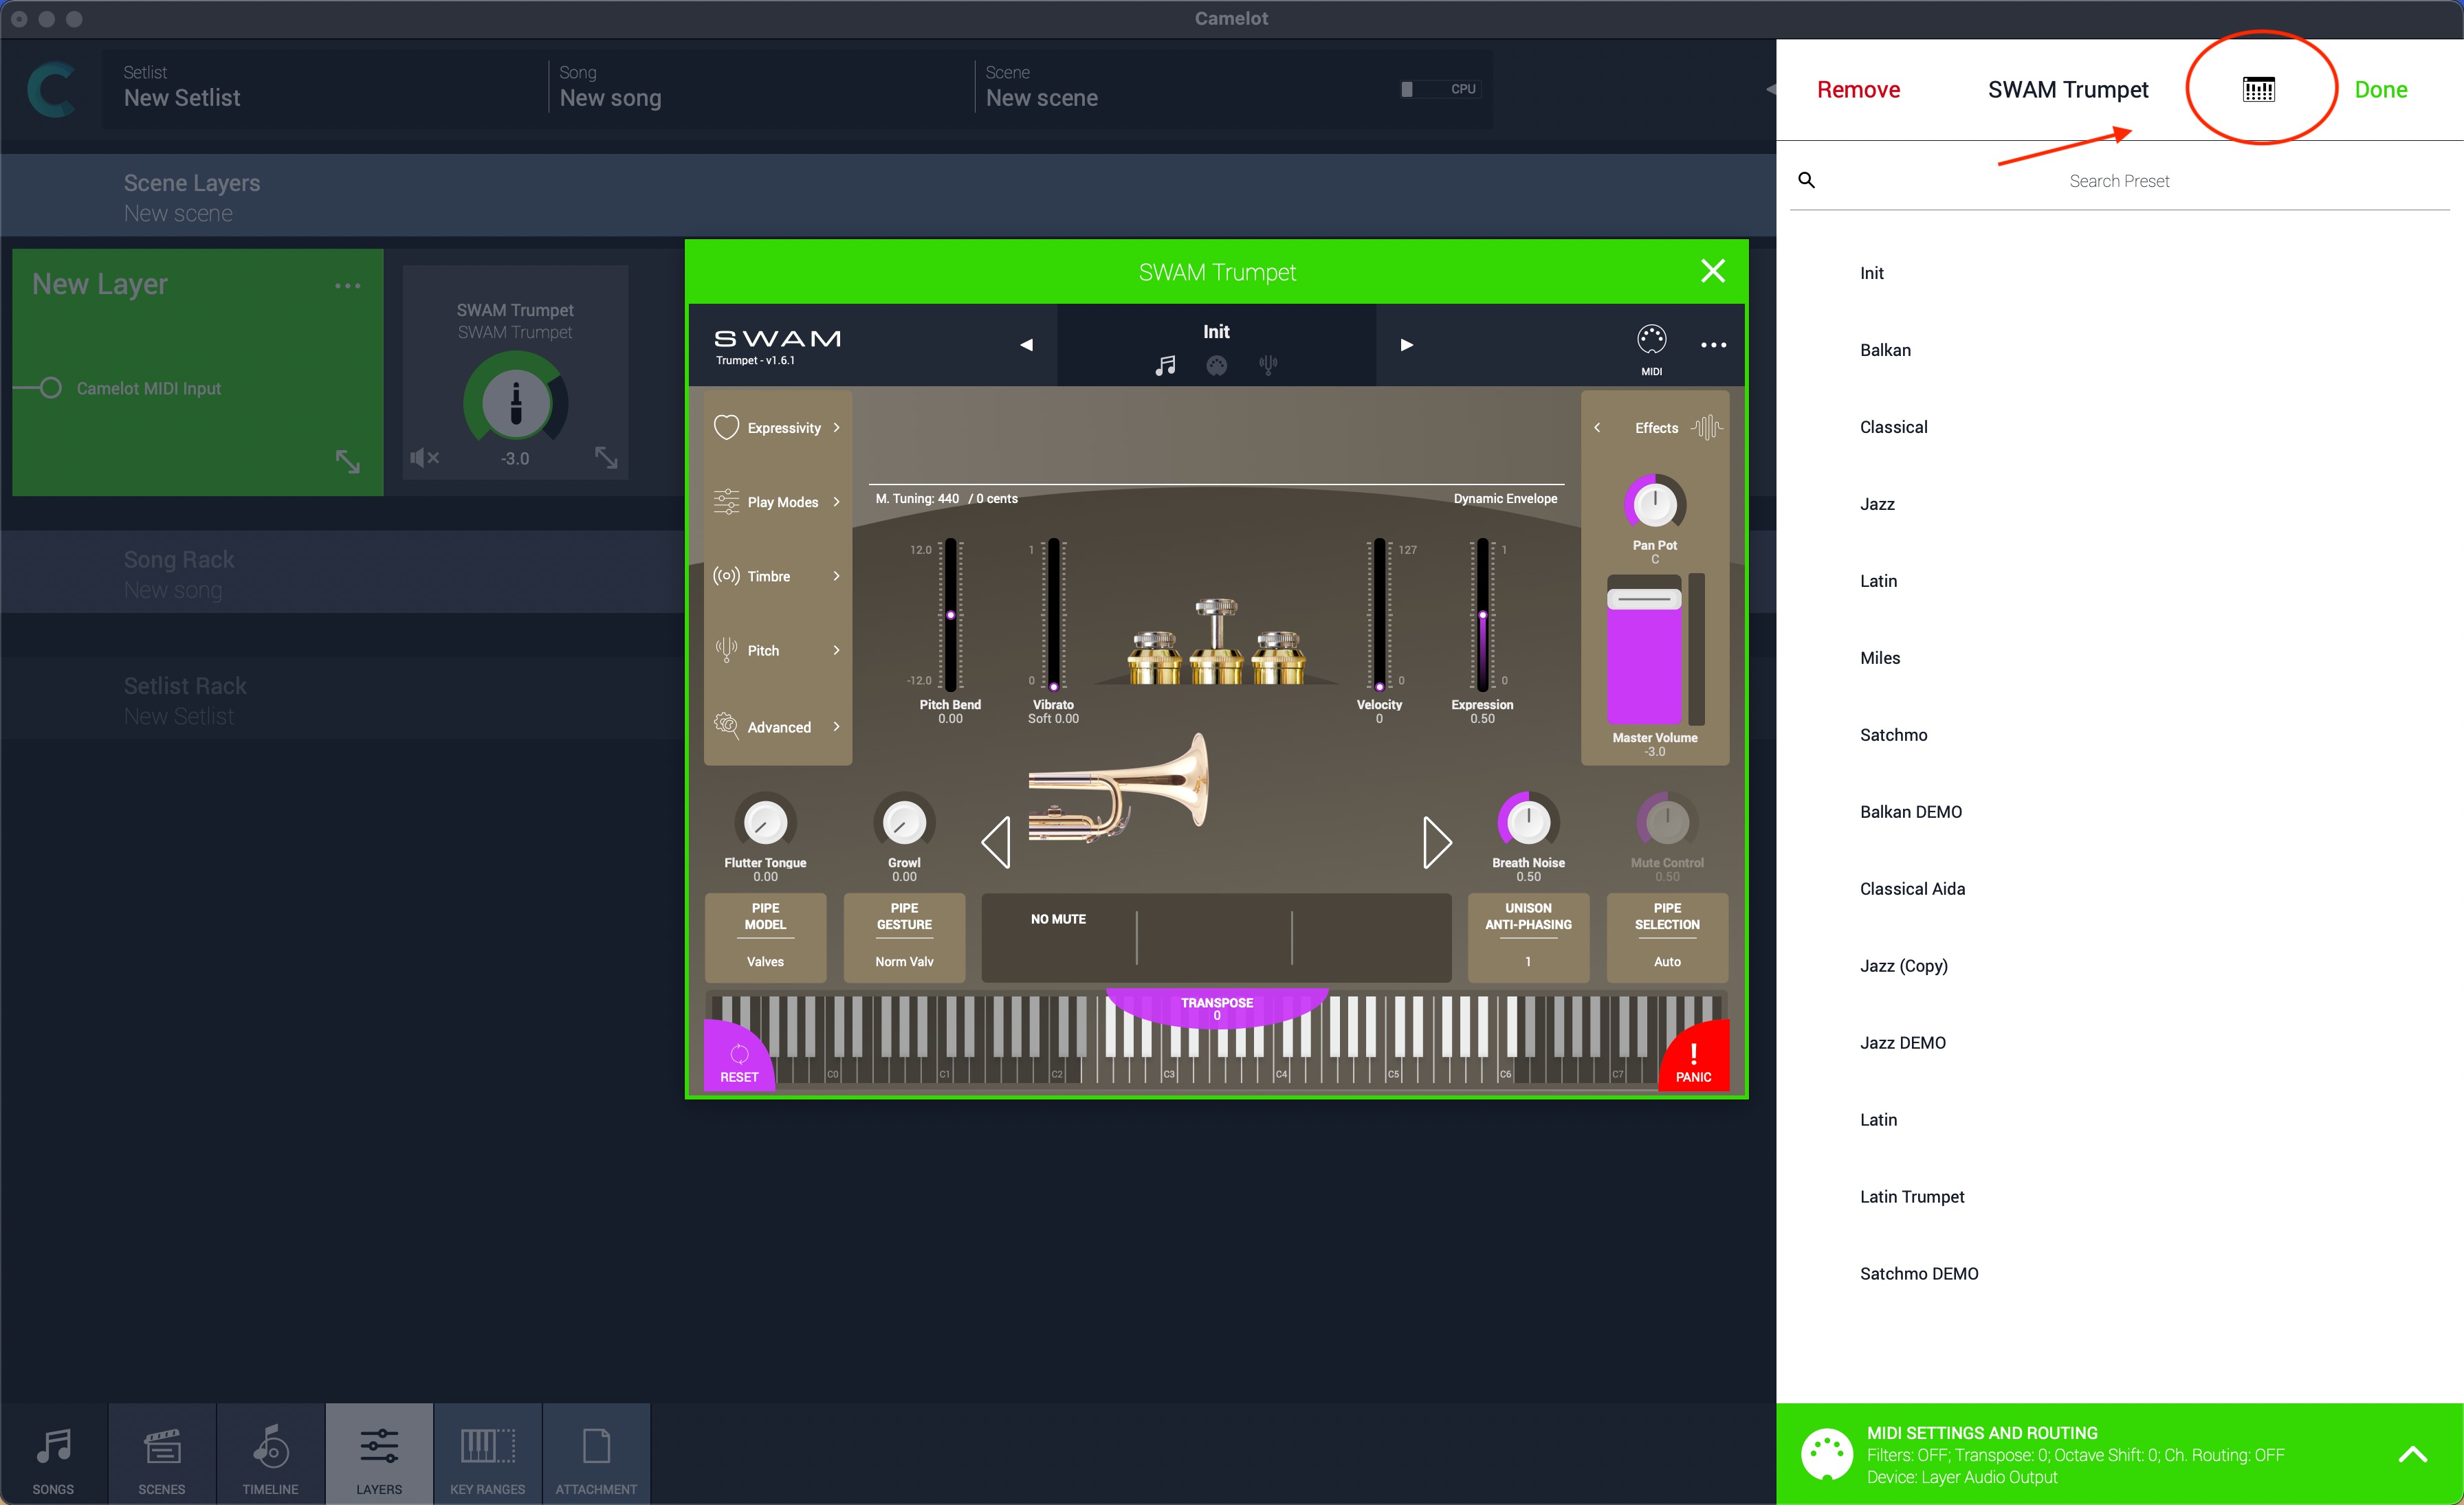
Task: Click the Pan Pot knob
Action: (1654, 504)
